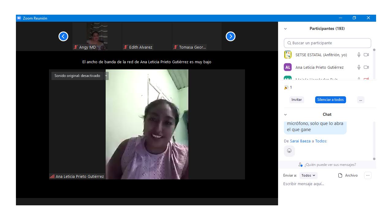The height and width of the screenshot is (220, 392).
Task: Collapse the Participantes panel chevron
Action: tap(285, 29)
